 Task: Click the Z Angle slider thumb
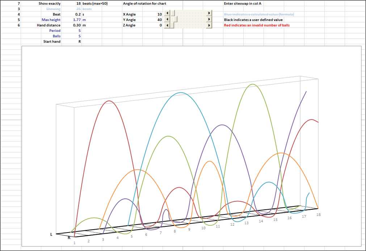172,25
